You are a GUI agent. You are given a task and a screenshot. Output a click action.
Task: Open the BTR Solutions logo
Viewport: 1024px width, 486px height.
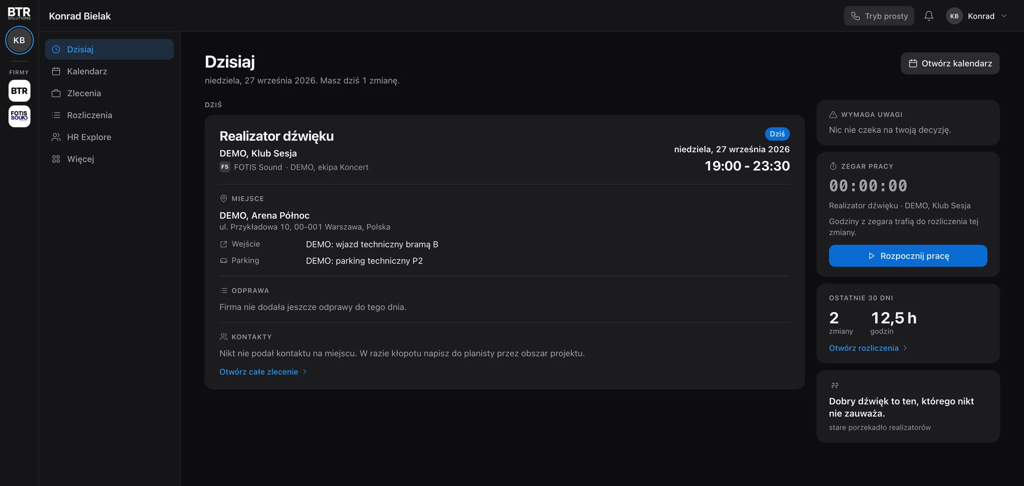coord(19,13)
